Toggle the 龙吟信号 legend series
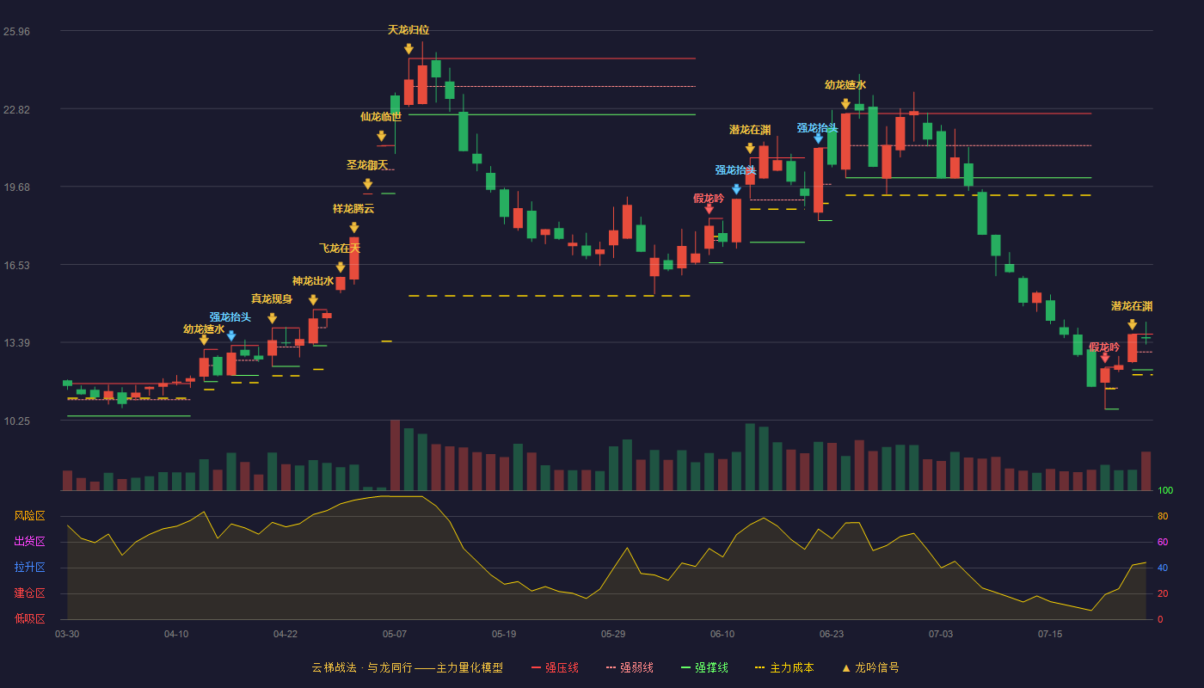This screenshot has width=1204, height=688. pyautogui.click(x=870, y=667)
